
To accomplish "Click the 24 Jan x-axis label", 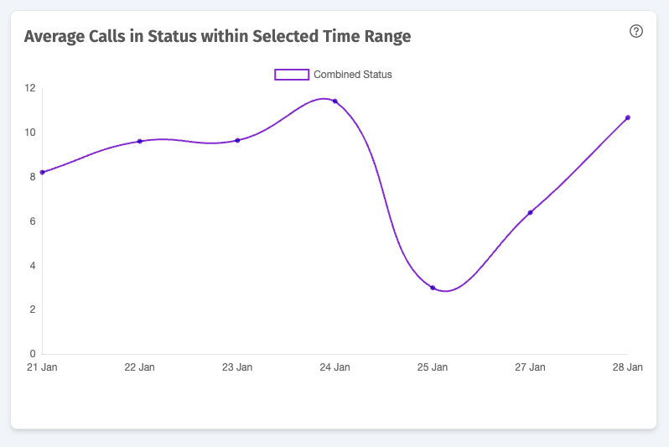I will click(335, 367).
